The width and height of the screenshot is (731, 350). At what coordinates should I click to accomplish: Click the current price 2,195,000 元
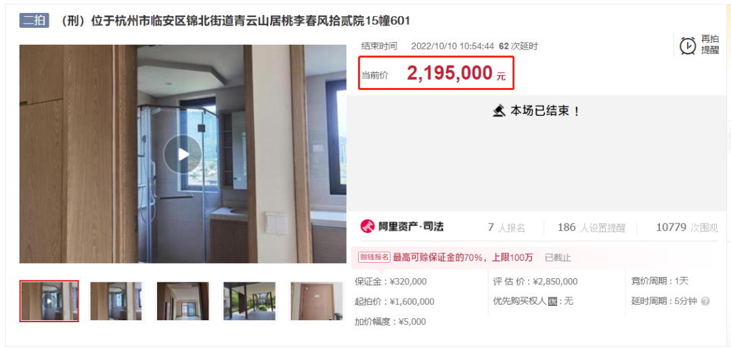coord(456,73)
